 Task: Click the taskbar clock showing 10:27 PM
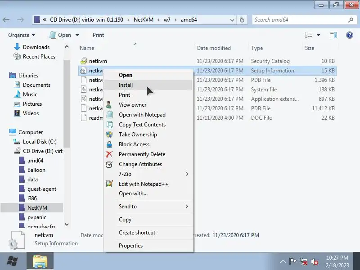[x=337, y=261]
